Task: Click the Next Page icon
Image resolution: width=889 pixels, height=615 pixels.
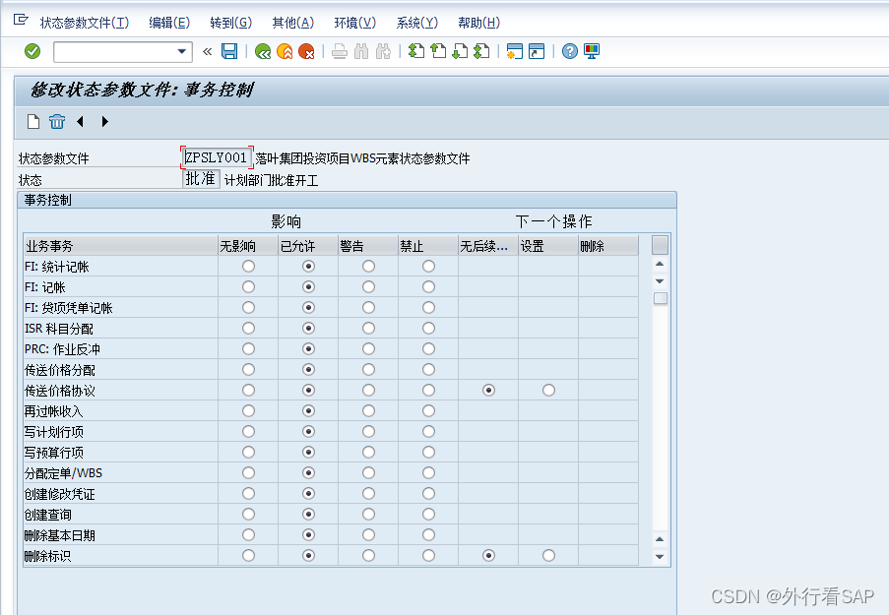Action: pos(460,51)
